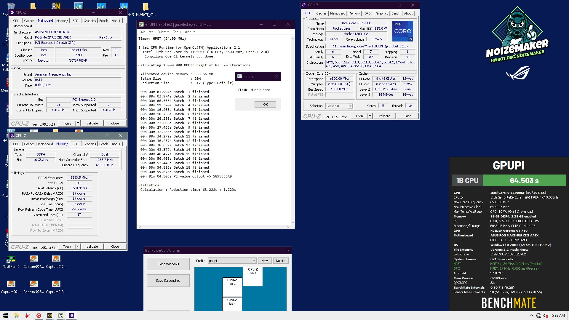Click the DRAM Frequency 2533.5 MHz field
This screenshot has height=320, width=569.
pos(79,178)
